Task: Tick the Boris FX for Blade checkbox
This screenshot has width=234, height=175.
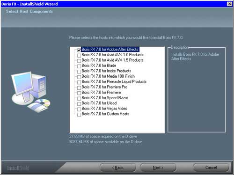Action: [79, 66]
